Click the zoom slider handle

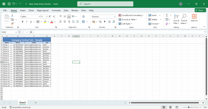pos(189,107)
